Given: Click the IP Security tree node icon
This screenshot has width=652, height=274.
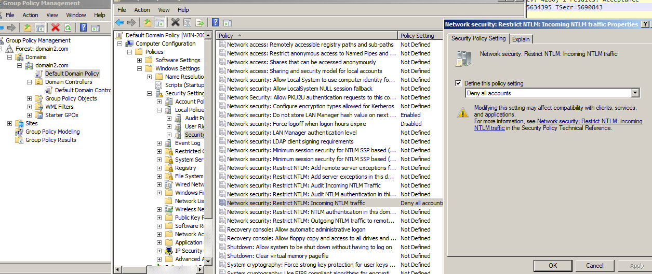Looking at the screenshot, I should click(x=169, y=251).
